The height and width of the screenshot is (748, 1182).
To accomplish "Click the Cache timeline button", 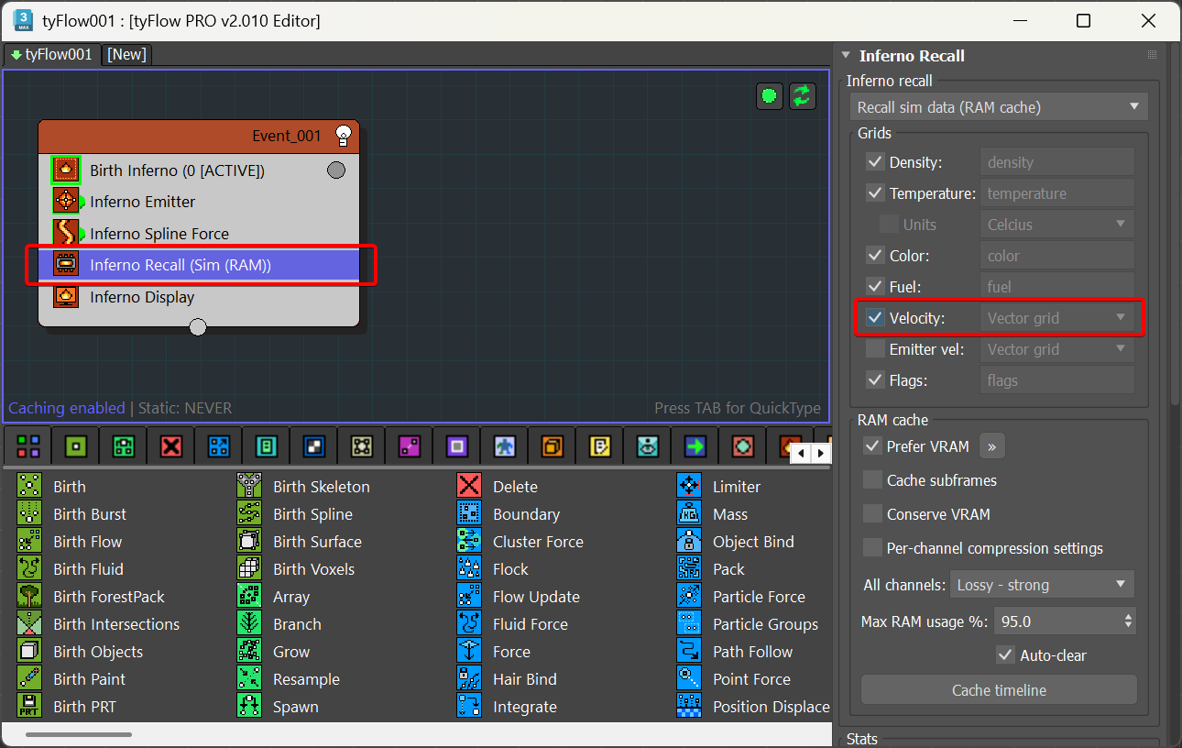I will click(999, 690).
